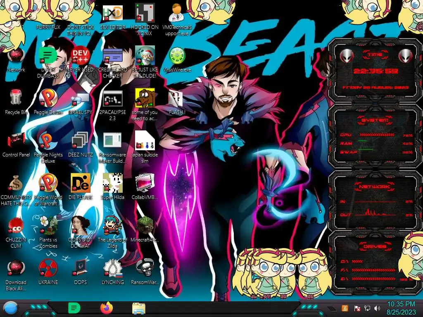Select the OOPS desktop icon
The width and height of the screenshot is (423, 317).
(81, 273)
